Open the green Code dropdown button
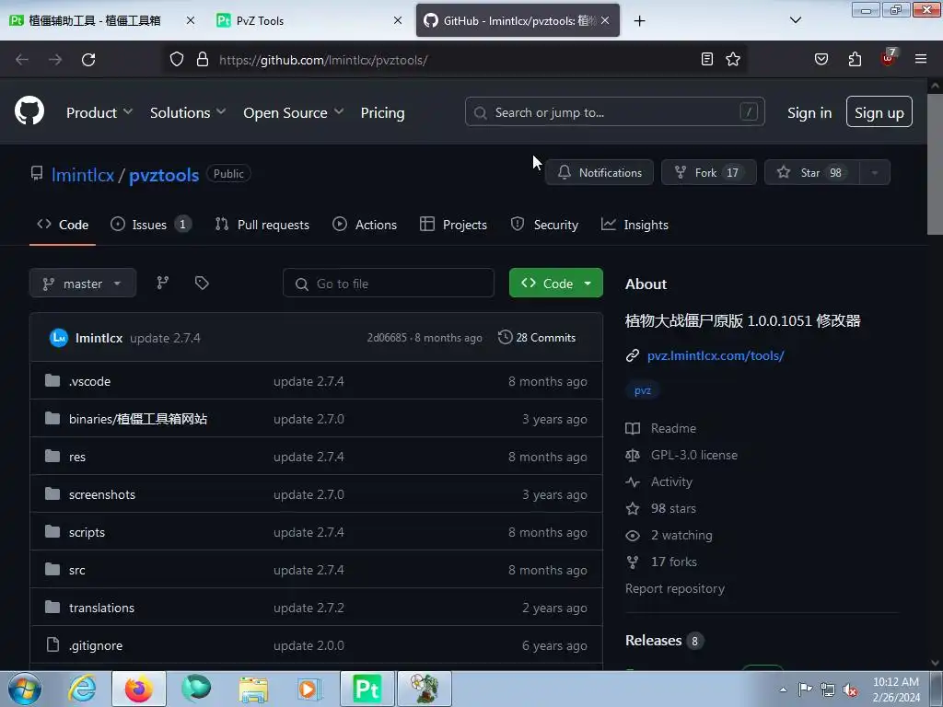943x707 pixels. coord(555,284)
